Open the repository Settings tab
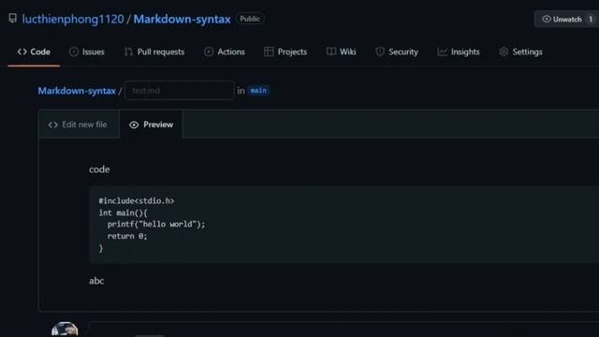The width and height of the screenshot is (599, 337). coord(520,51)
